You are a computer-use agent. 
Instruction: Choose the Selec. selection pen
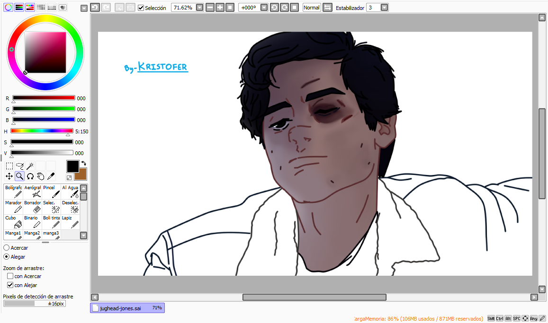51,207
